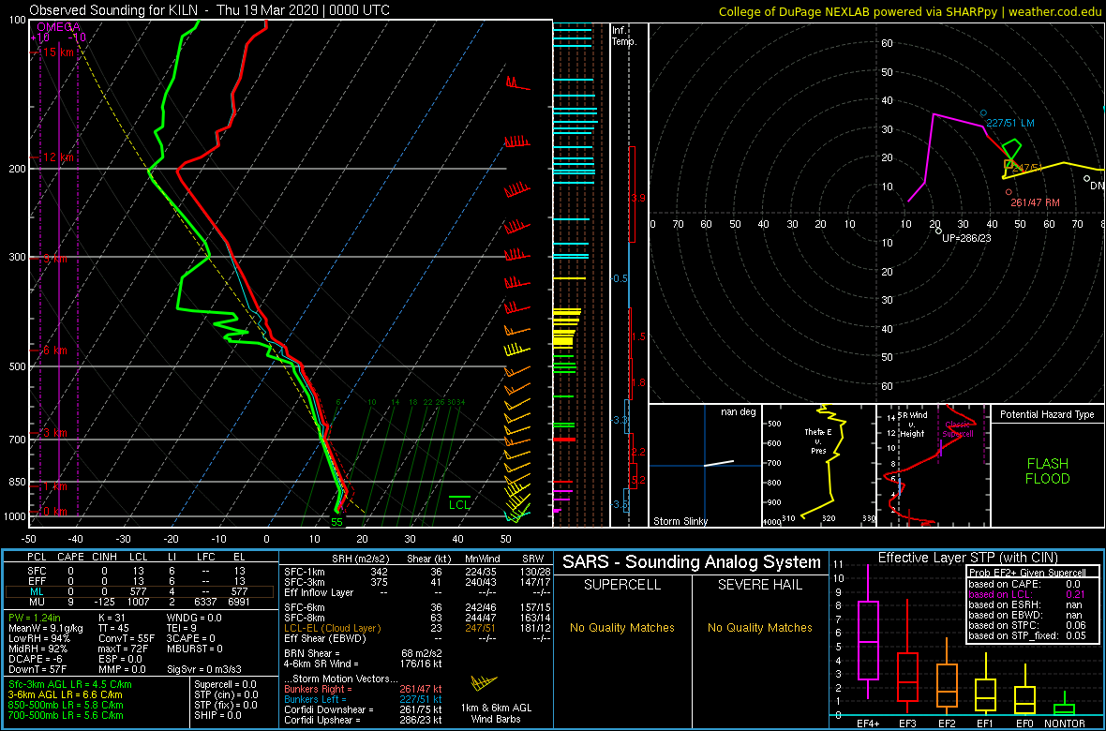Image resolution: width=1106 pixels, height=731 pixels.
Task: Click the 'Corfidi Downshear =' label
Action: (329, 709)
